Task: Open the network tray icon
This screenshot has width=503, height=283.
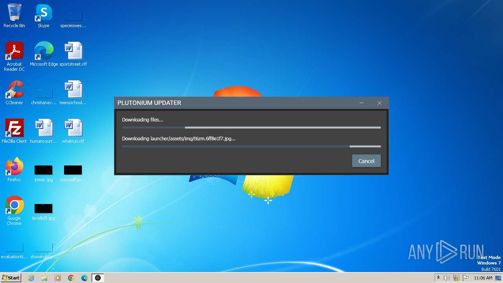Action: 456,278
